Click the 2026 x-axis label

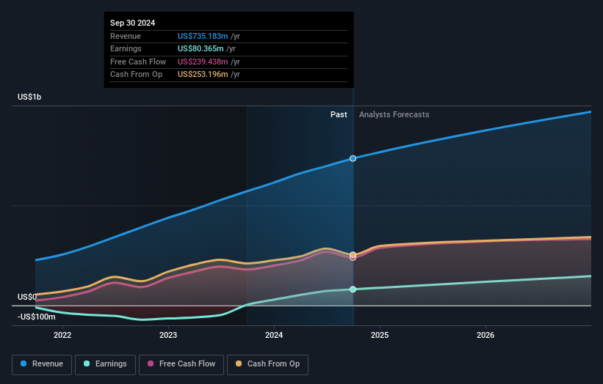click(485, 336)
